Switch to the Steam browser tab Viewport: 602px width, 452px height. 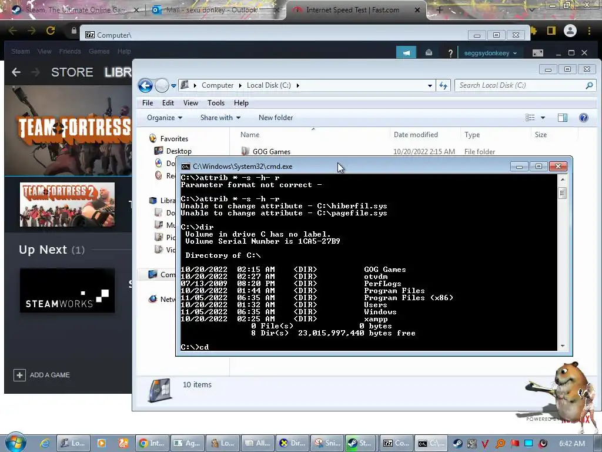75,10
